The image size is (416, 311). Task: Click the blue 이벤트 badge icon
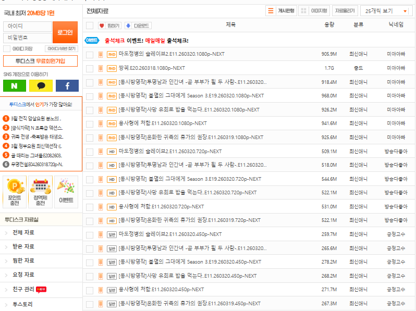[92, 41]
